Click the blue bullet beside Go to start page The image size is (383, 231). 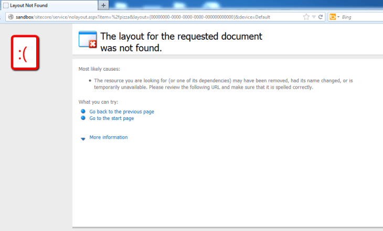(83, 118)
